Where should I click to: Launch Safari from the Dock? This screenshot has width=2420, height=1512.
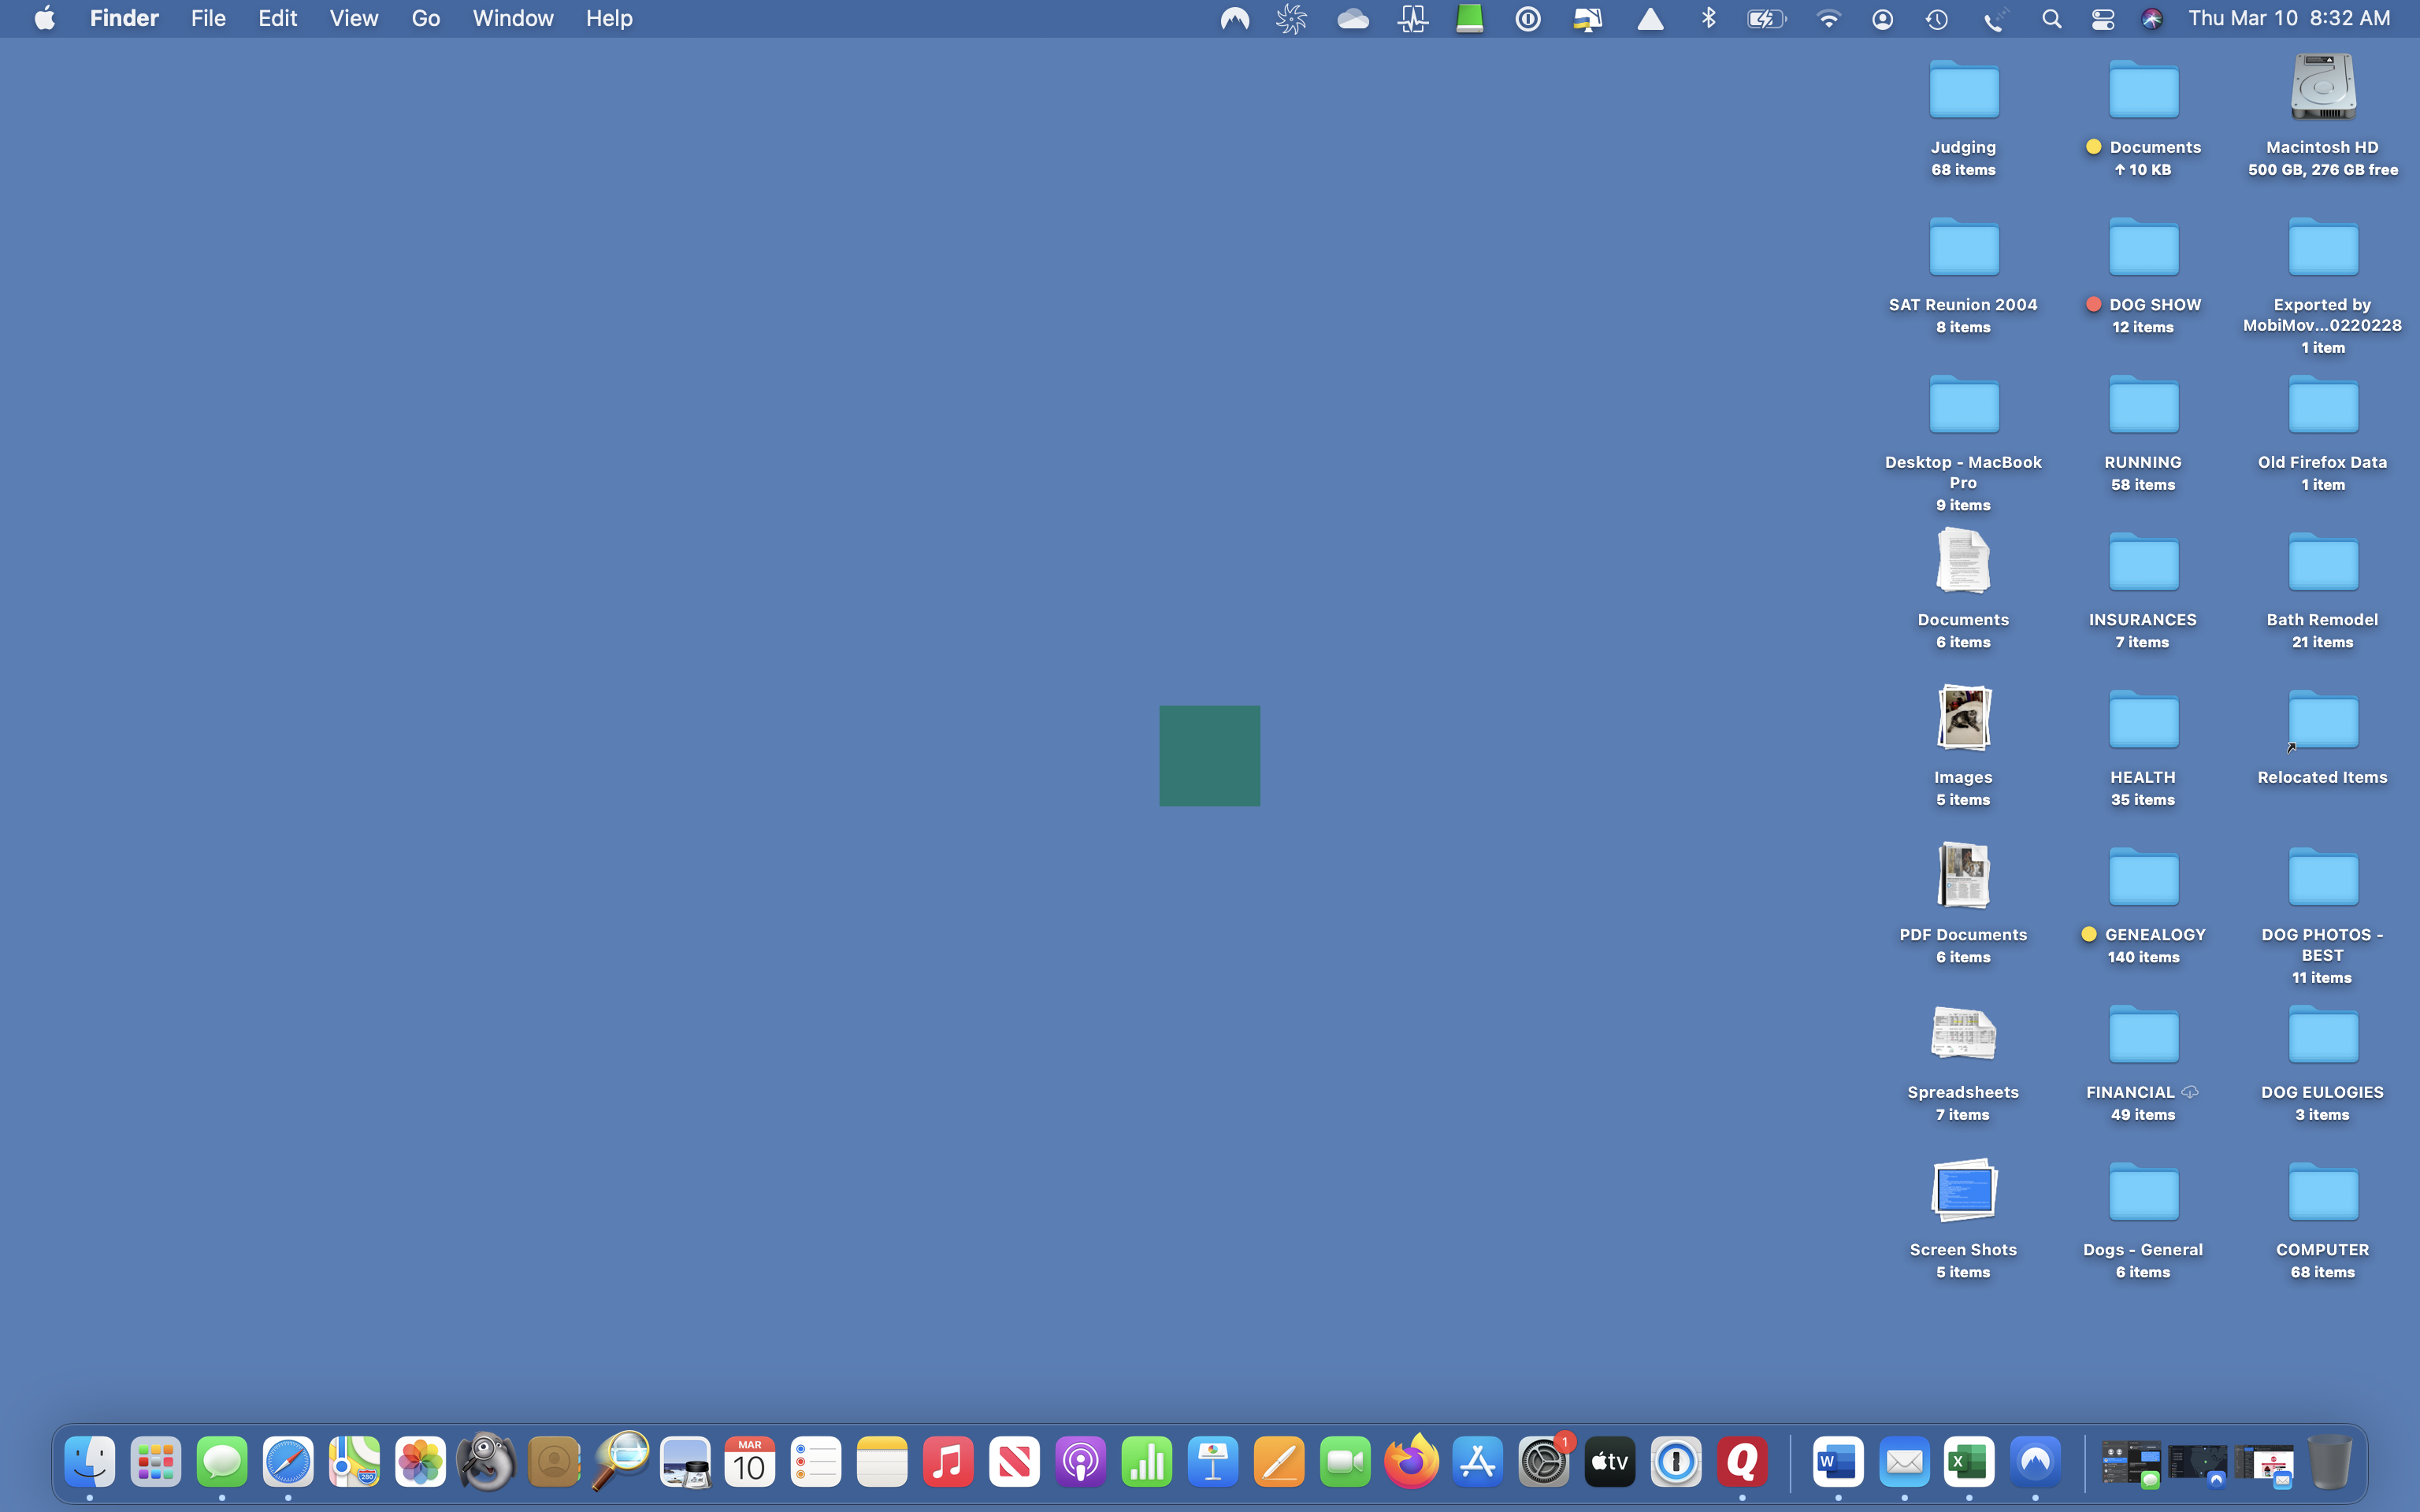click(x=288, y=1463)
